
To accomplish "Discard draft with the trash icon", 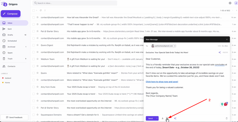I will coord(227,118).
